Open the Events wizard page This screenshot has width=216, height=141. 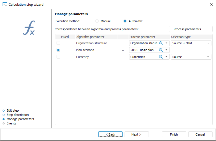point(11,123)
